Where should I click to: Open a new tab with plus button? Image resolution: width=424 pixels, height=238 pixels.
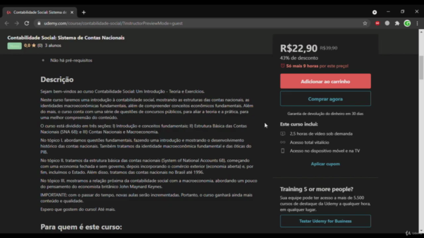click(84, 13)
